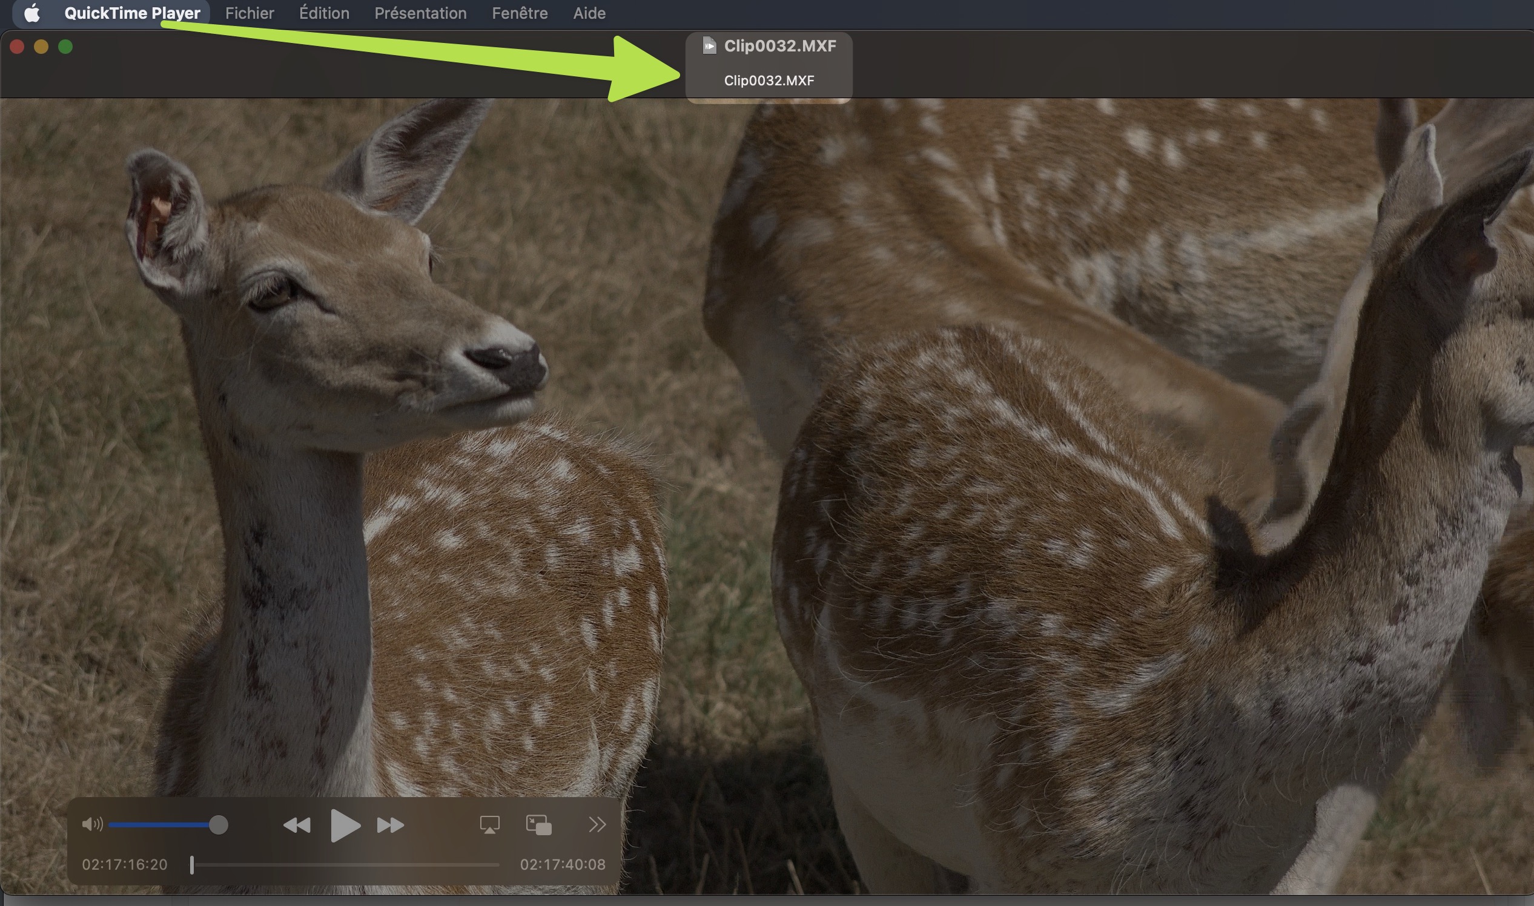Open the Édition menu
Image resolution: width=1534 pixels, height=906 pixels.
tap(324, 13)
